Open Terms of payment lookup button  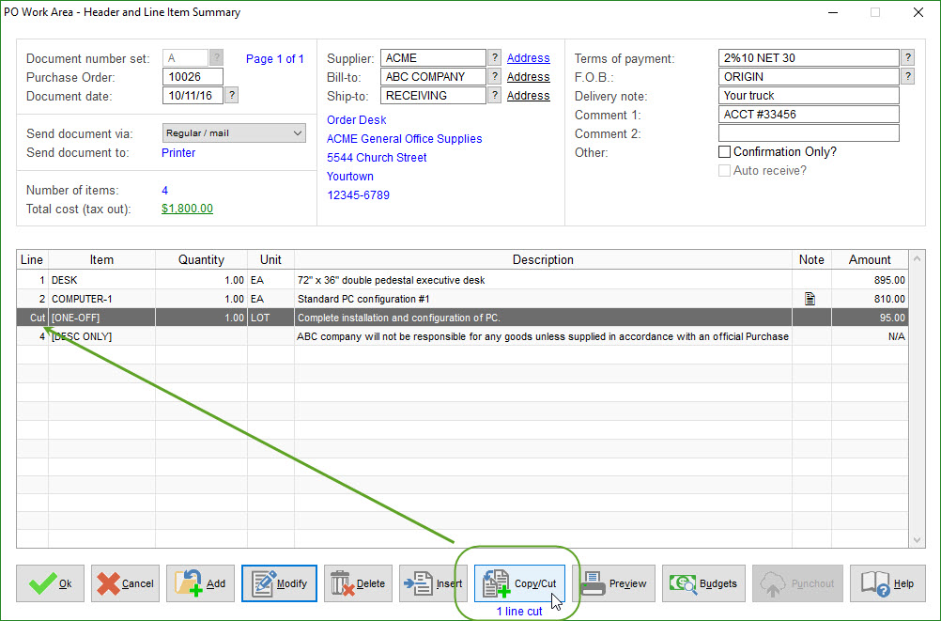click(907, 58)
